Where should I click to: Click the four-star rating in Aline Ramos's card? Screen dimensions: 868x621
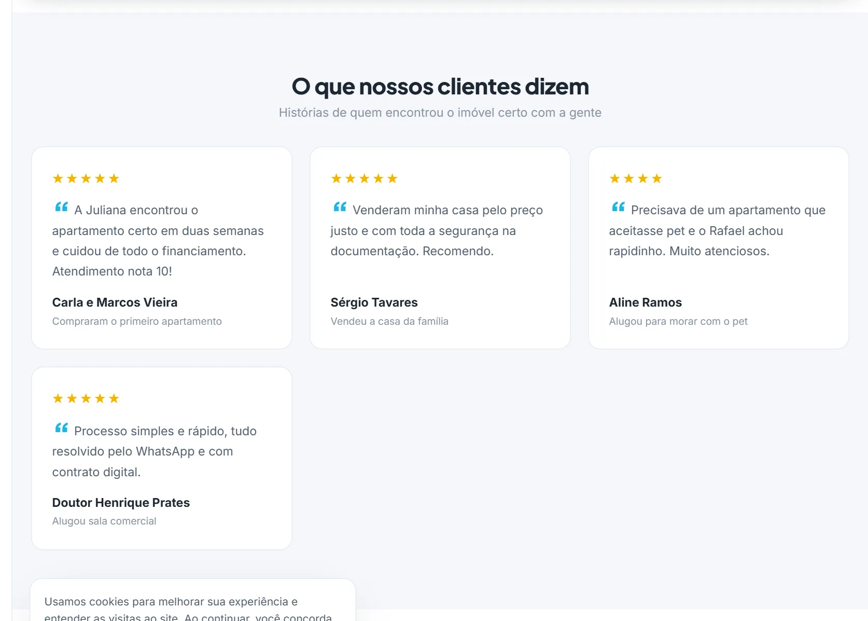coord(636,178)
